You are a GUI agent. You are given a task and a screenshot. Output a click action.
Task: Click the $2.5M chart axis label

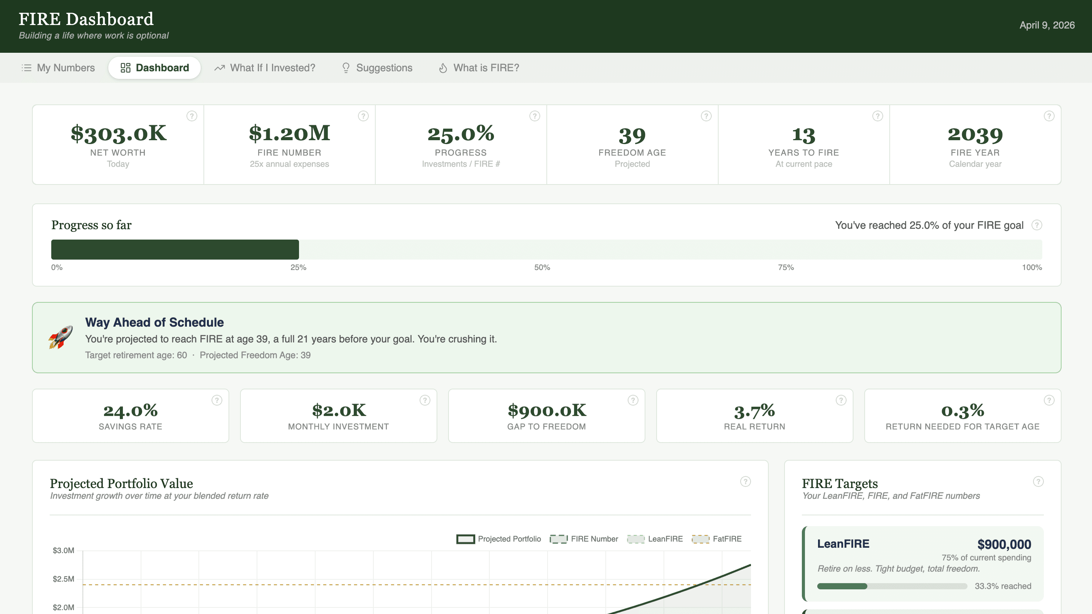[64, 579]
